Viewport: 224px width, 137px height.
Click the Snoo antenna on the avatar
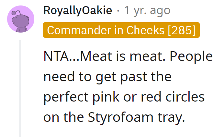[16, 13]
